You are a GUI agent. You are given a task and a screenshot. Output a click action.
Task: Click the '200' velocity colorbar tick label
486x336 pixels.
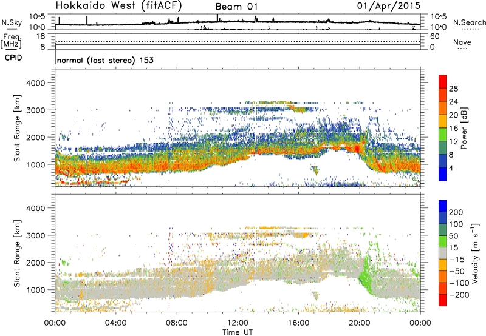(x=456, y=212)
